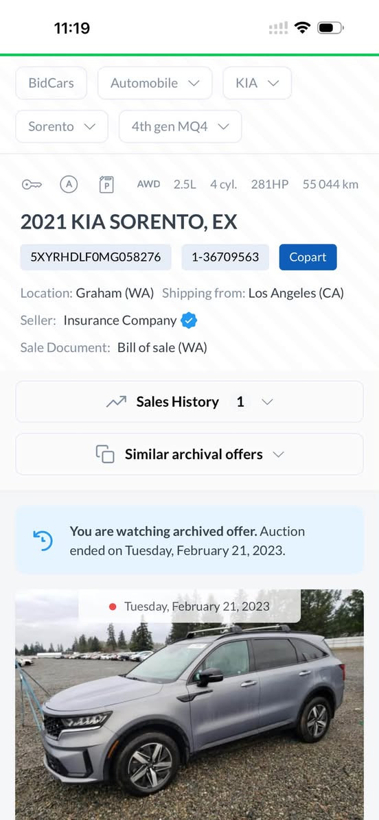Viewport: 379px width, 820px height.
Task: Tap the Wi-Fi status icon
Action: [302, 27]
